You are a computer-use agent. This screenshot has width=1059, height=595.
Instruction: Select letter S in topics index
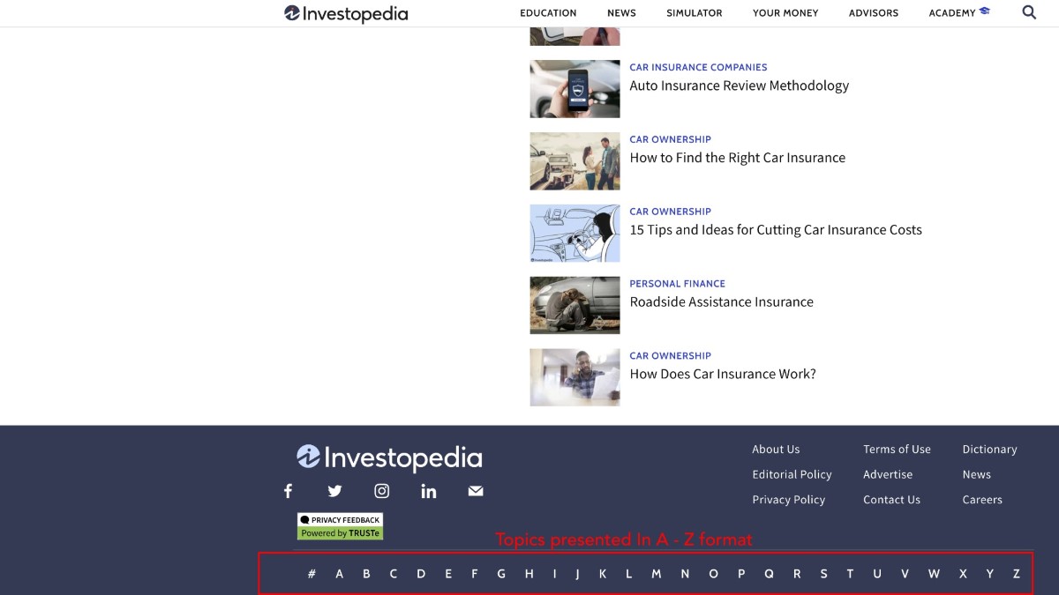(x=824, y=574)
